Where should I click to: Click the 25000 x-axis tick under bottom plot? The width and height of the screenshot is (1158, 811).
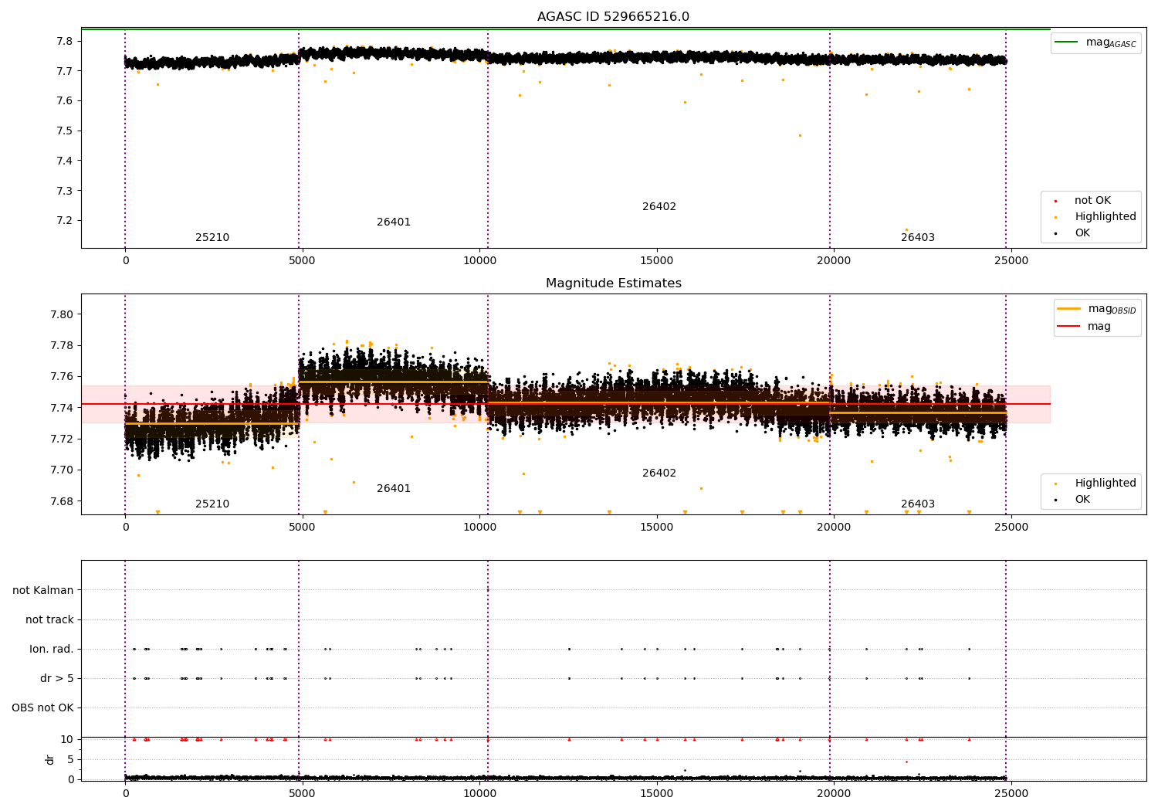[1011, 794]
